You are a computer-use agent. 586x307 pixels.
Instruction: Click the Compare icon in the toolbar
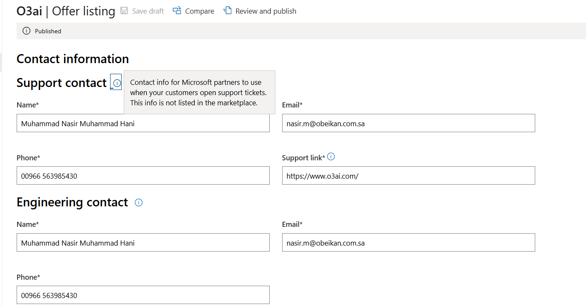coord(177,11)
